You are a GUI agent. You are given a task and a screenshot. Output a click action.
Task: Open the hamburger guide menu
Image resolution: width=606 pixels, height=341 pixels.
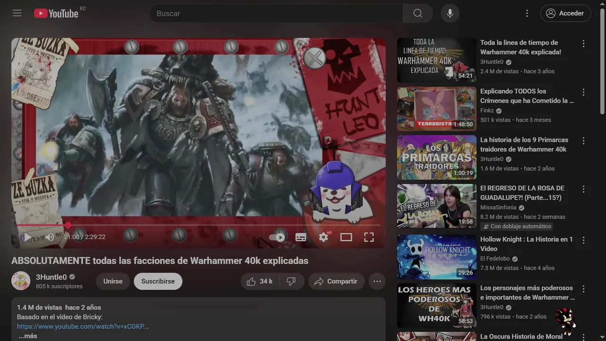pyautogui.click(x=17, y=13)
